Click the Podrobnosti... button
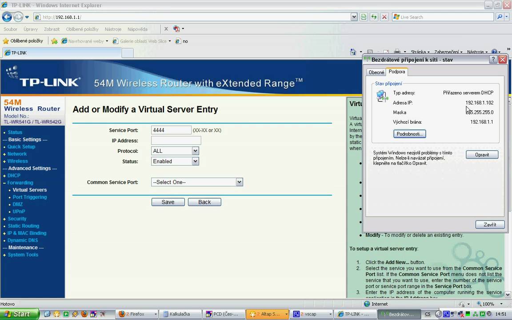 pyautogui.click(x=409, y=134)
